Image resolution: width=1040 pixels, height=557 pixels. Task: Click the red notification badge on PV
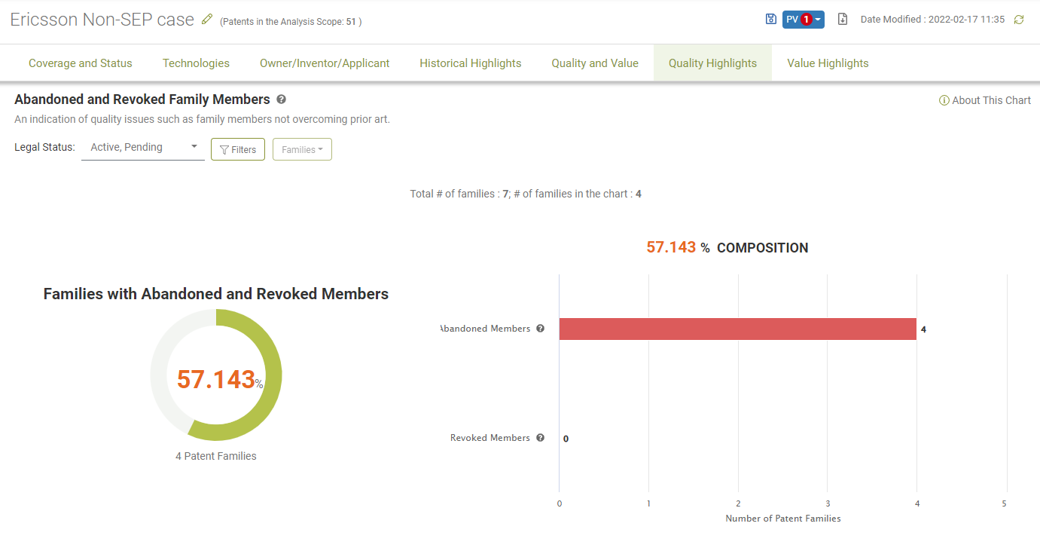click(x=807, y=20)
